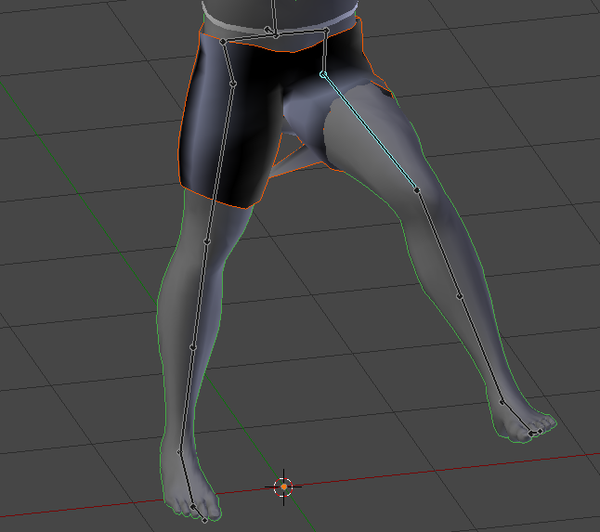The width and height of the screenshot is (600, 532).
Task: Select the foot bone of the standing leg
Action: 187,479
